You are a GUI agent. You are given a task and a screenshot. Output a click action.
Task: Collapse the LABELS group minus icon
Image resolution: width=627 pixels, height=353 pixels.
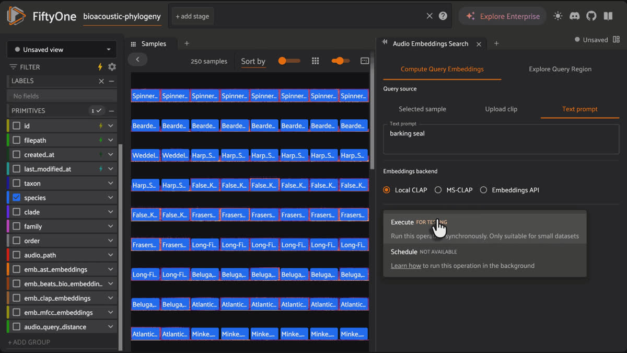click(111, 81)
